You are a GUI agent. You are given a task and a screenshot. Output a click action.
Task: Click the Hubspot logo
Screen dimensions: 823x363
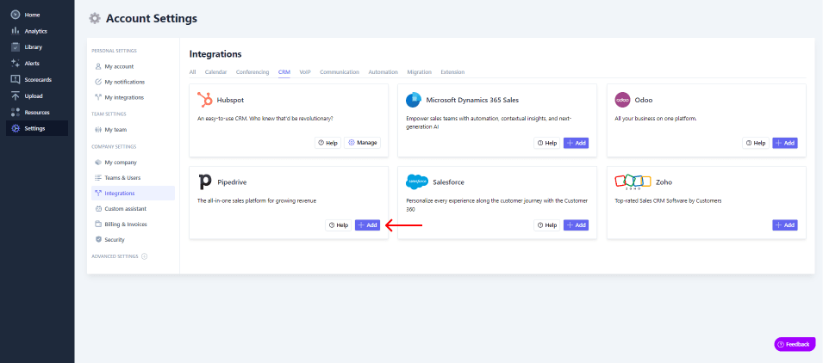205,100
